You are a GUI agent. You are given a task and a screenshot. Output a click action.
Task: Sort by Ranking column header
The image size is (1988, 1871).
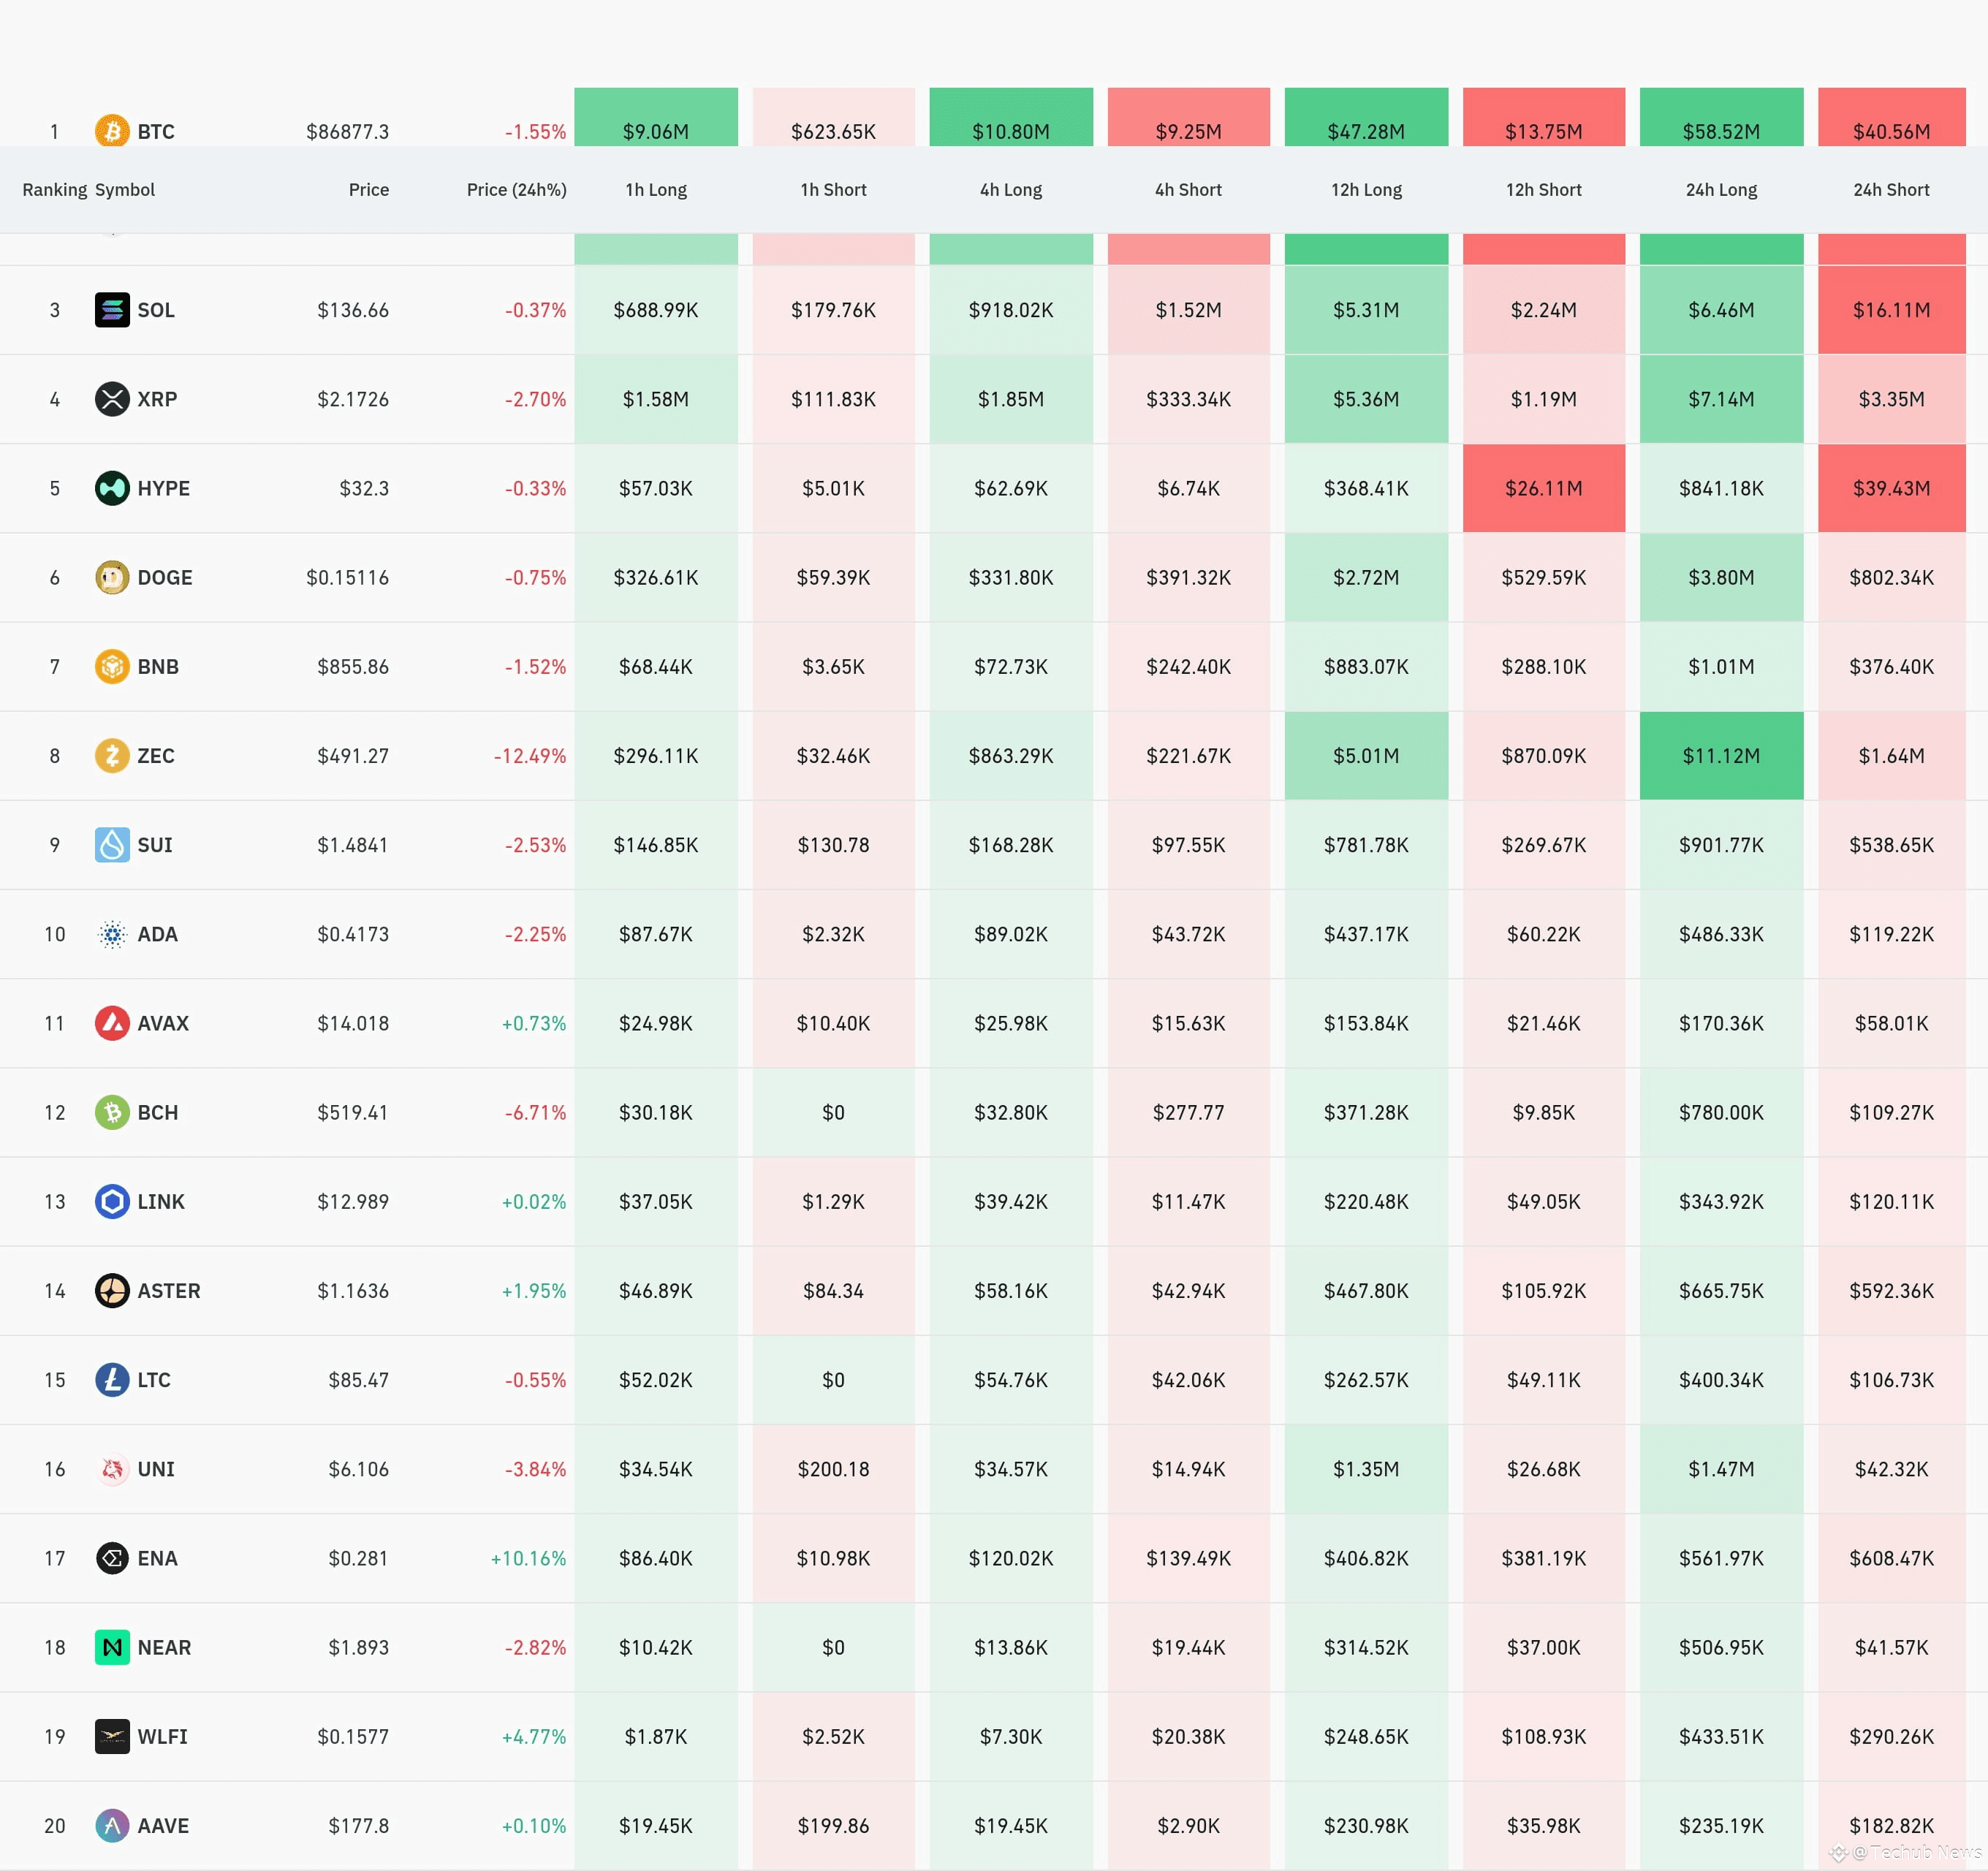click(54, 190)
